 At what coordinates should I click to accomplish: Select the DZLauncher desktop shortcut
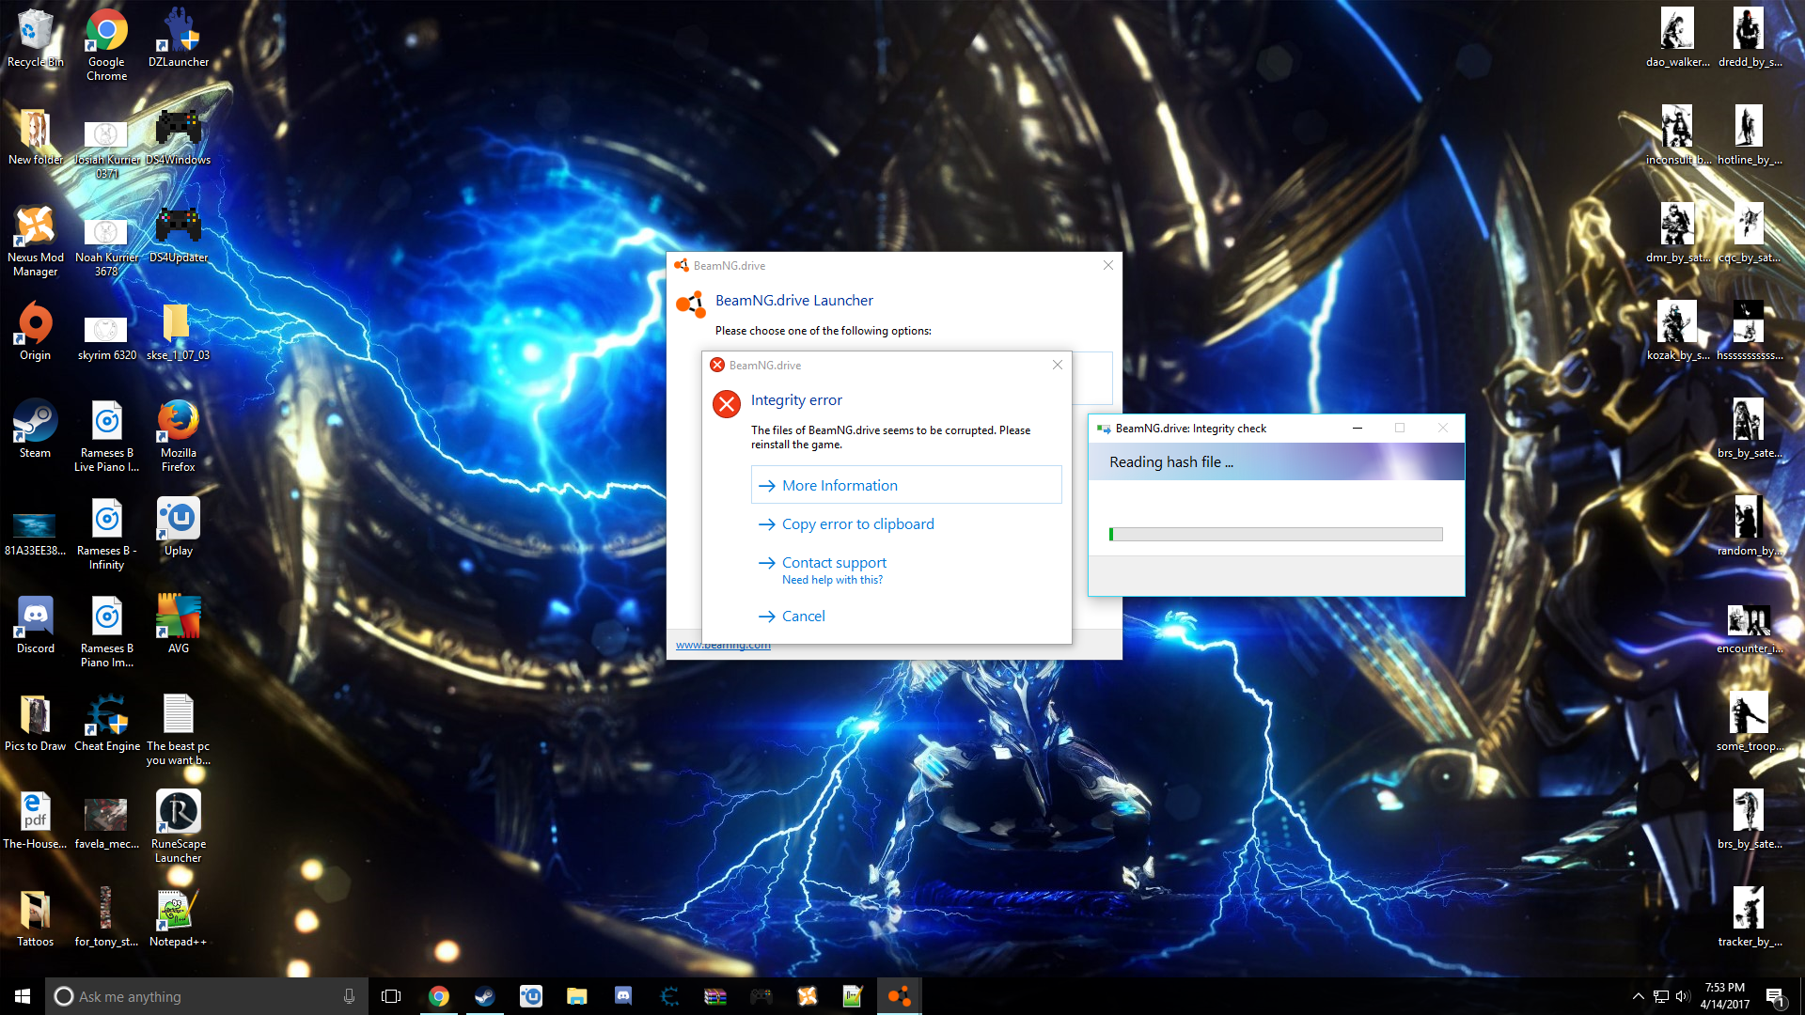179,39
